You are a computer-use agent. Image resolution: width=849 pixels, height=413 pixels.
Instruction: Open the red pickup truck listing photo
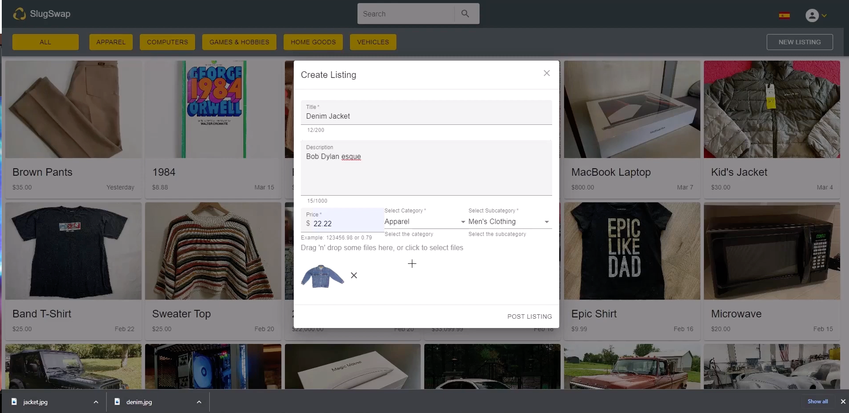click(x=632, y=367)
